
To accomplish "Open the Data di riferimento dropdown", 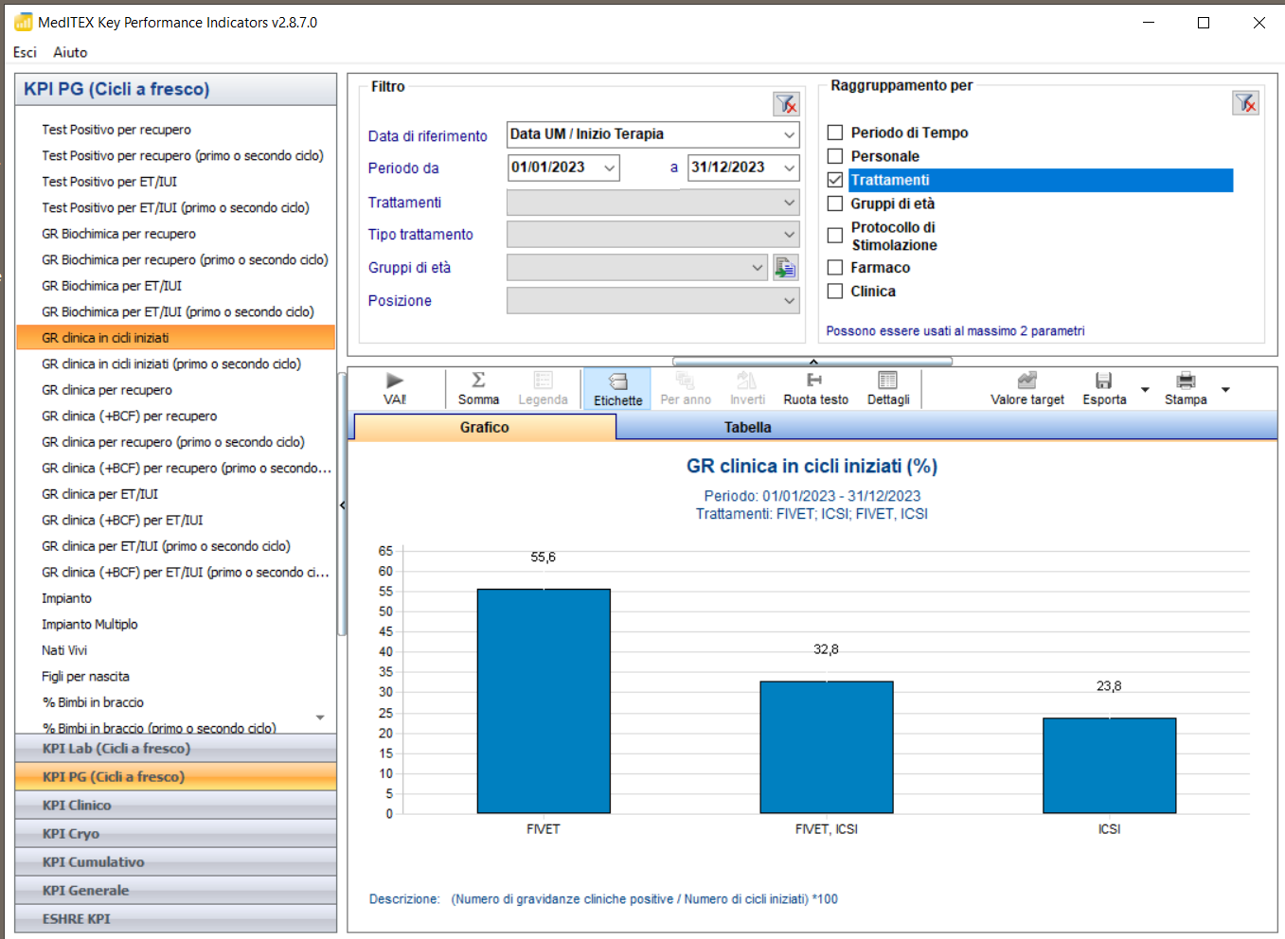I will click(789, 135).
